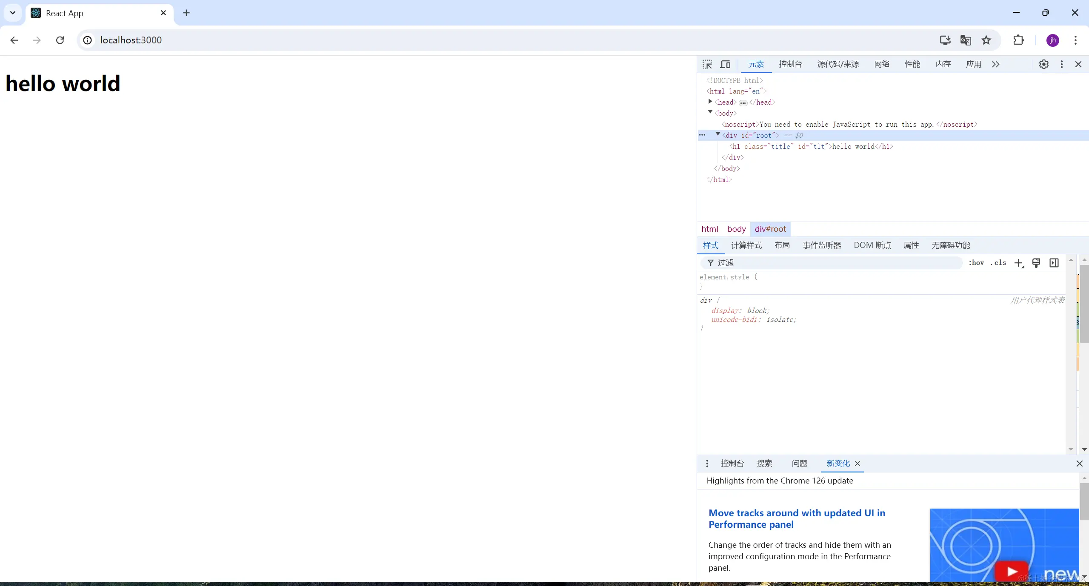Open DevTools customize three-dot menu
This screenshot has height=586, width=1089.
1061,64
